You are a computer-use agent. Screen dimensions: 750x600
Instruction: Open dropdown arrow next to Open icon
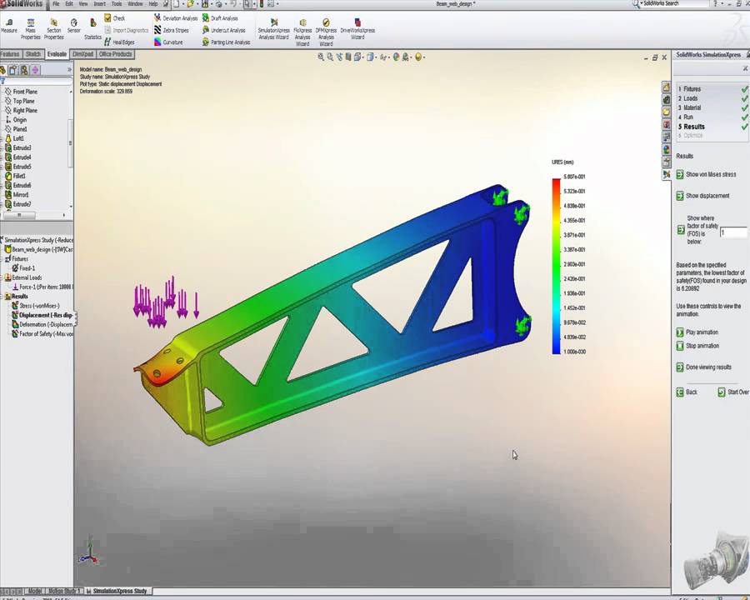[197, 4]
